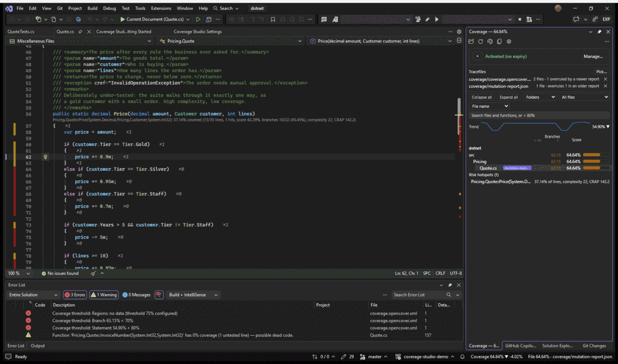Viewport: 618px width, 364px height.
Task: Open the coverage color palette icon
Action: click(x=490, y=41)
